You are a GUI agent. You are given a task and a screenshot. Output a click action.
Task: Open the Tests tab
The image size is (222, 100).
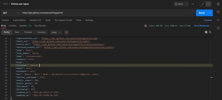[x=79, y=20]
